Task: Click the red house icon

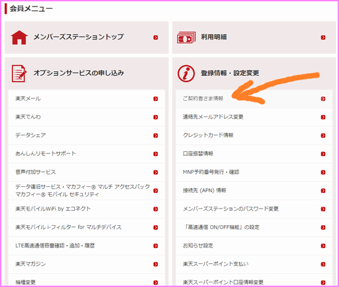Action: [x=19, y=38]
